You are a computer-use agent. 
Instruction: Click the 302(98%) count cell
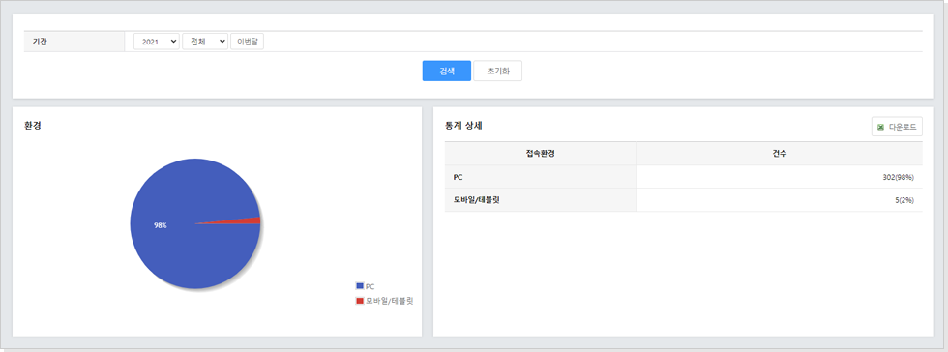tap(898, 177)
